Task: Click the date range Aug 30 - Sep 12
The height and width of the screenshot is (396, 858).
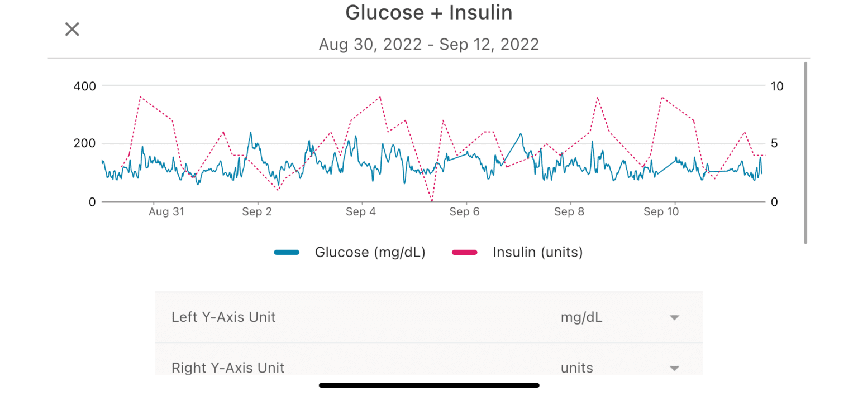Action: point(429,44)
